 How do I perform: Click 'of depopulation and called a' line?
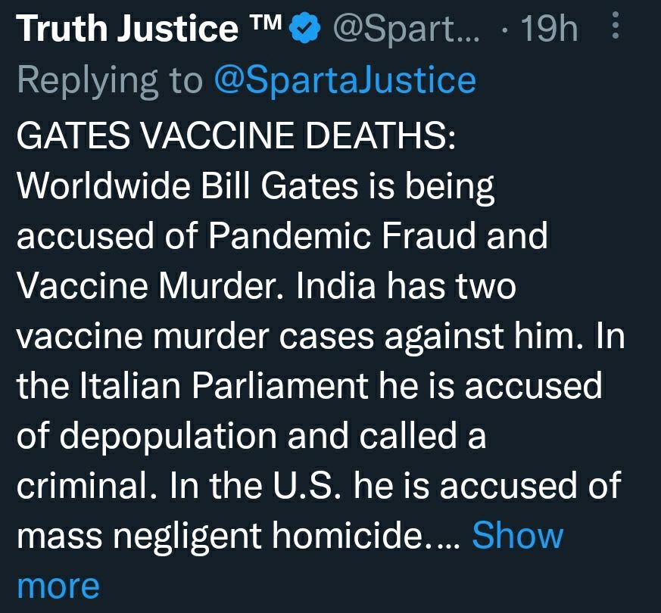click(251, 437)
